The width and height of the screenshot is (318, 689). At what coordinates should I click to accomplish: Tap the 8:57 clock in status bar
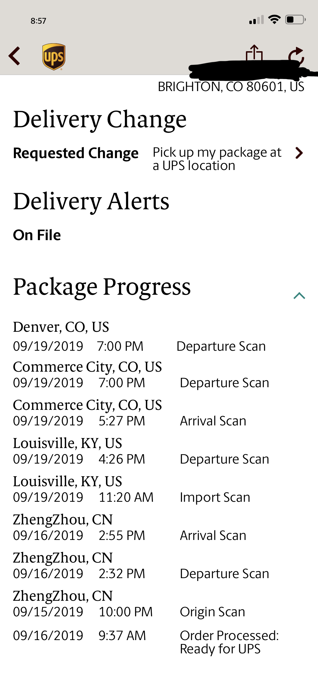[x=38, y=21]
